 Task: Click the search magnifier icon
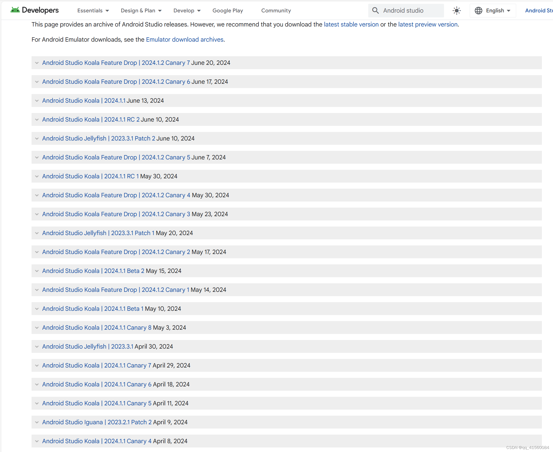[x=375, y=10]
